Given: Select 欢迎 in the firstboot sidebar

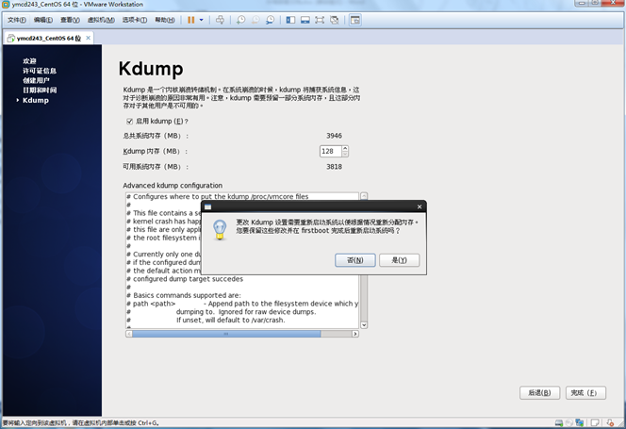Looking at the screenshot, I should click(29, 61).
